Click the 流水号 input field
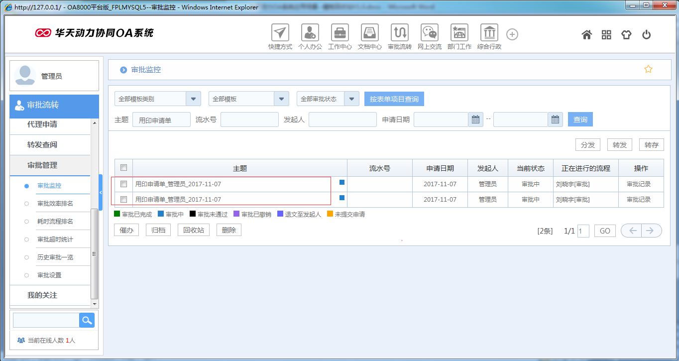 (249, 120)
